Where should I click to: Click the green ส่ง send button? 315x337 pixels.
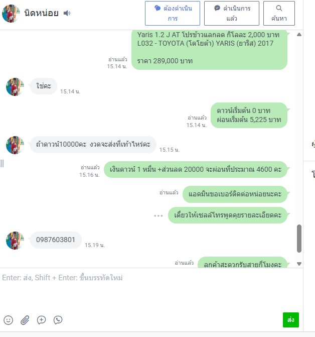pos(291,320)
